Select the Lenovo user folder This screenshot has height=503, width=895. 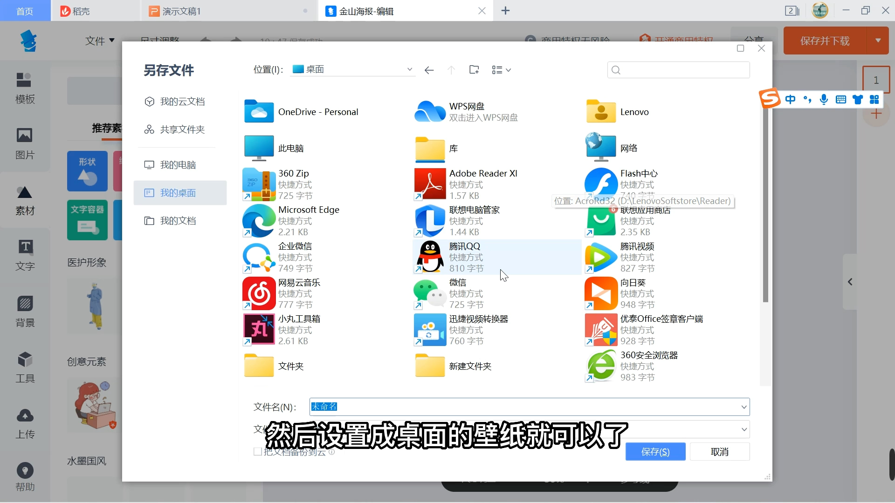click(617, 112)
